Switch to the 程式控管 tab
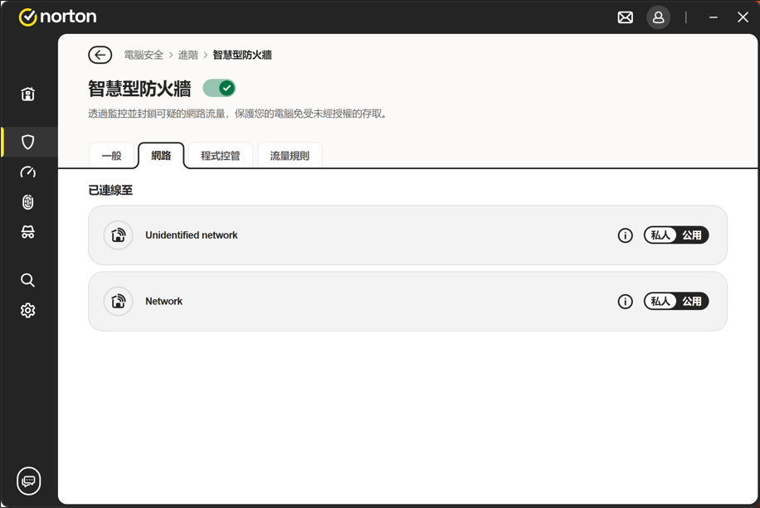Image resolution: width=760 pixels, height=508 pixels. click(x=221, y=156)
